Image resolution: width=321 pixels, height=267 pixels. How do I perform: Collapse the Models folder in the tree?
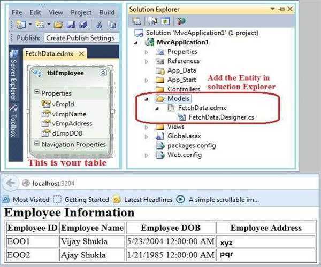(147, 99)
